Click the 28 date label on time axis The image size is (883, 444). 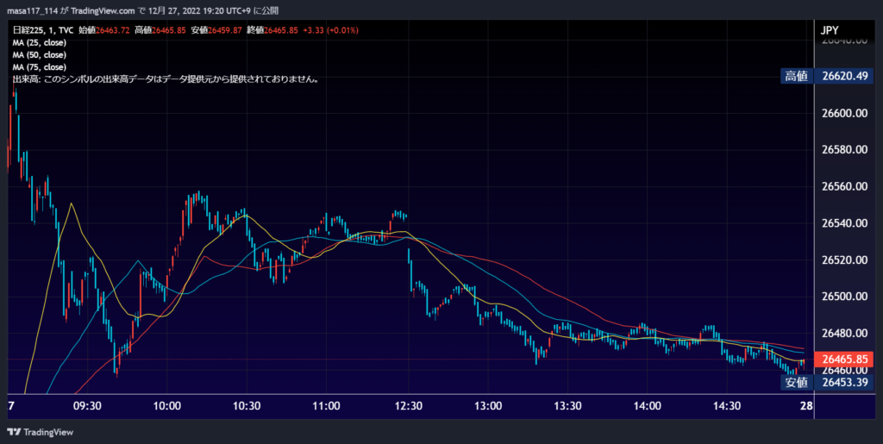[807, 406]
